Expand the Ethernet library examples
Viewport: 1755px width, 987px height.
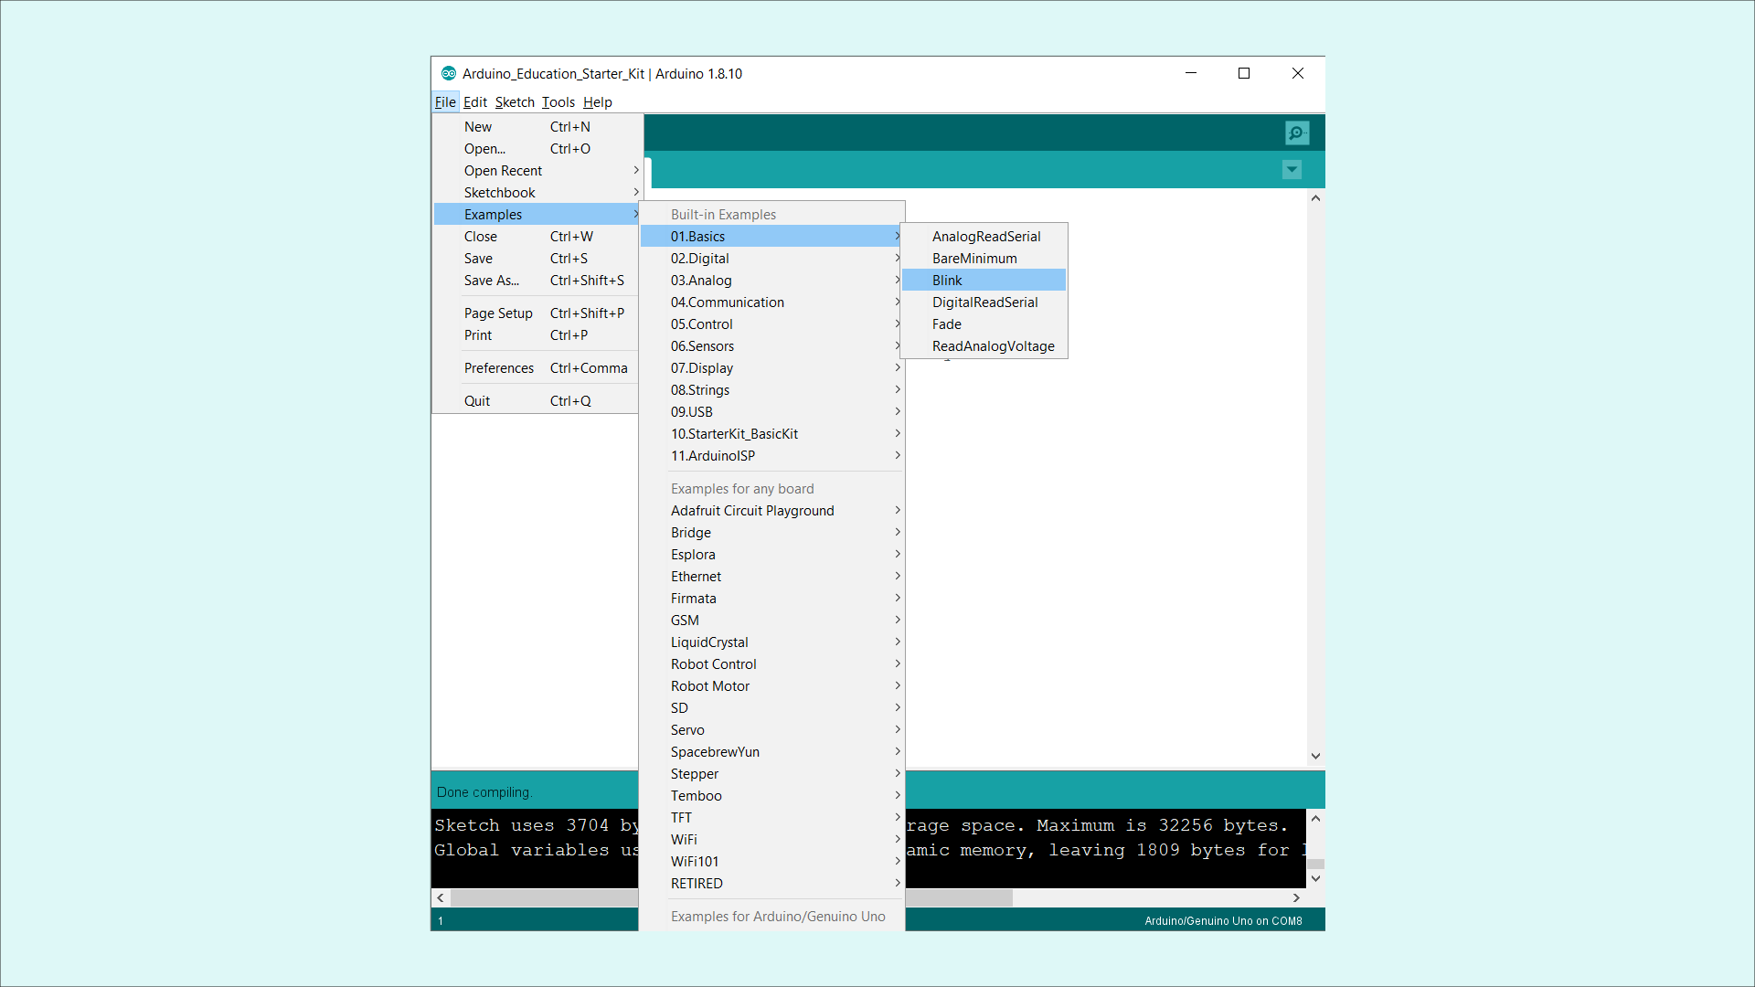point(772,577)
